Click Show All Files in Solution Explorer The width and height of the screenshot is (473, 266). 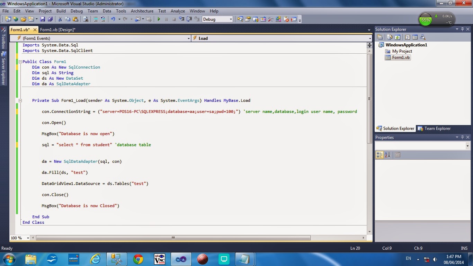(x=390, y=37)
